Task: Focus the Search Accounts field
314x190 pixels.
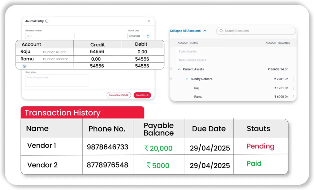Action: (258, 31)
